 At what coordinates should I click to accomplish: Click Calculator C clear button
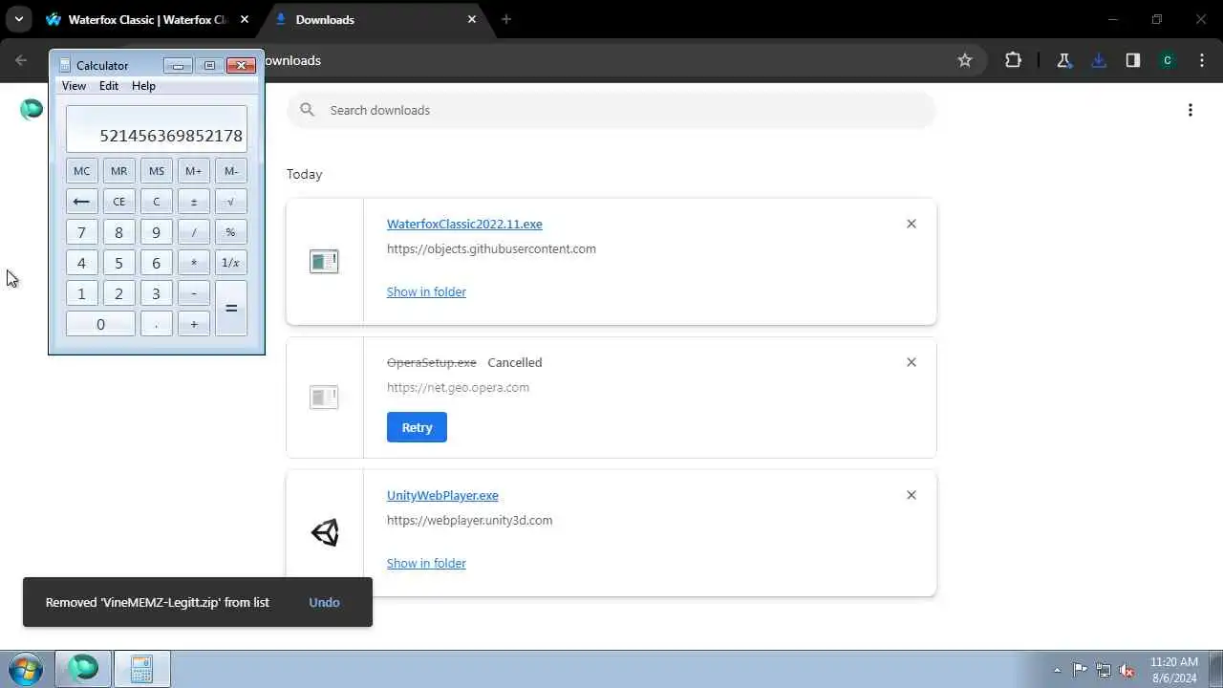156,202
